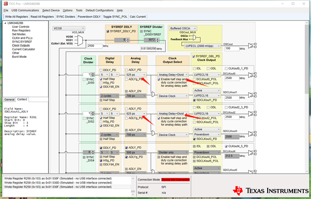The image size is (311, 199).
Task: Select Raw Registers in the tree
Action: click(21, 31)
